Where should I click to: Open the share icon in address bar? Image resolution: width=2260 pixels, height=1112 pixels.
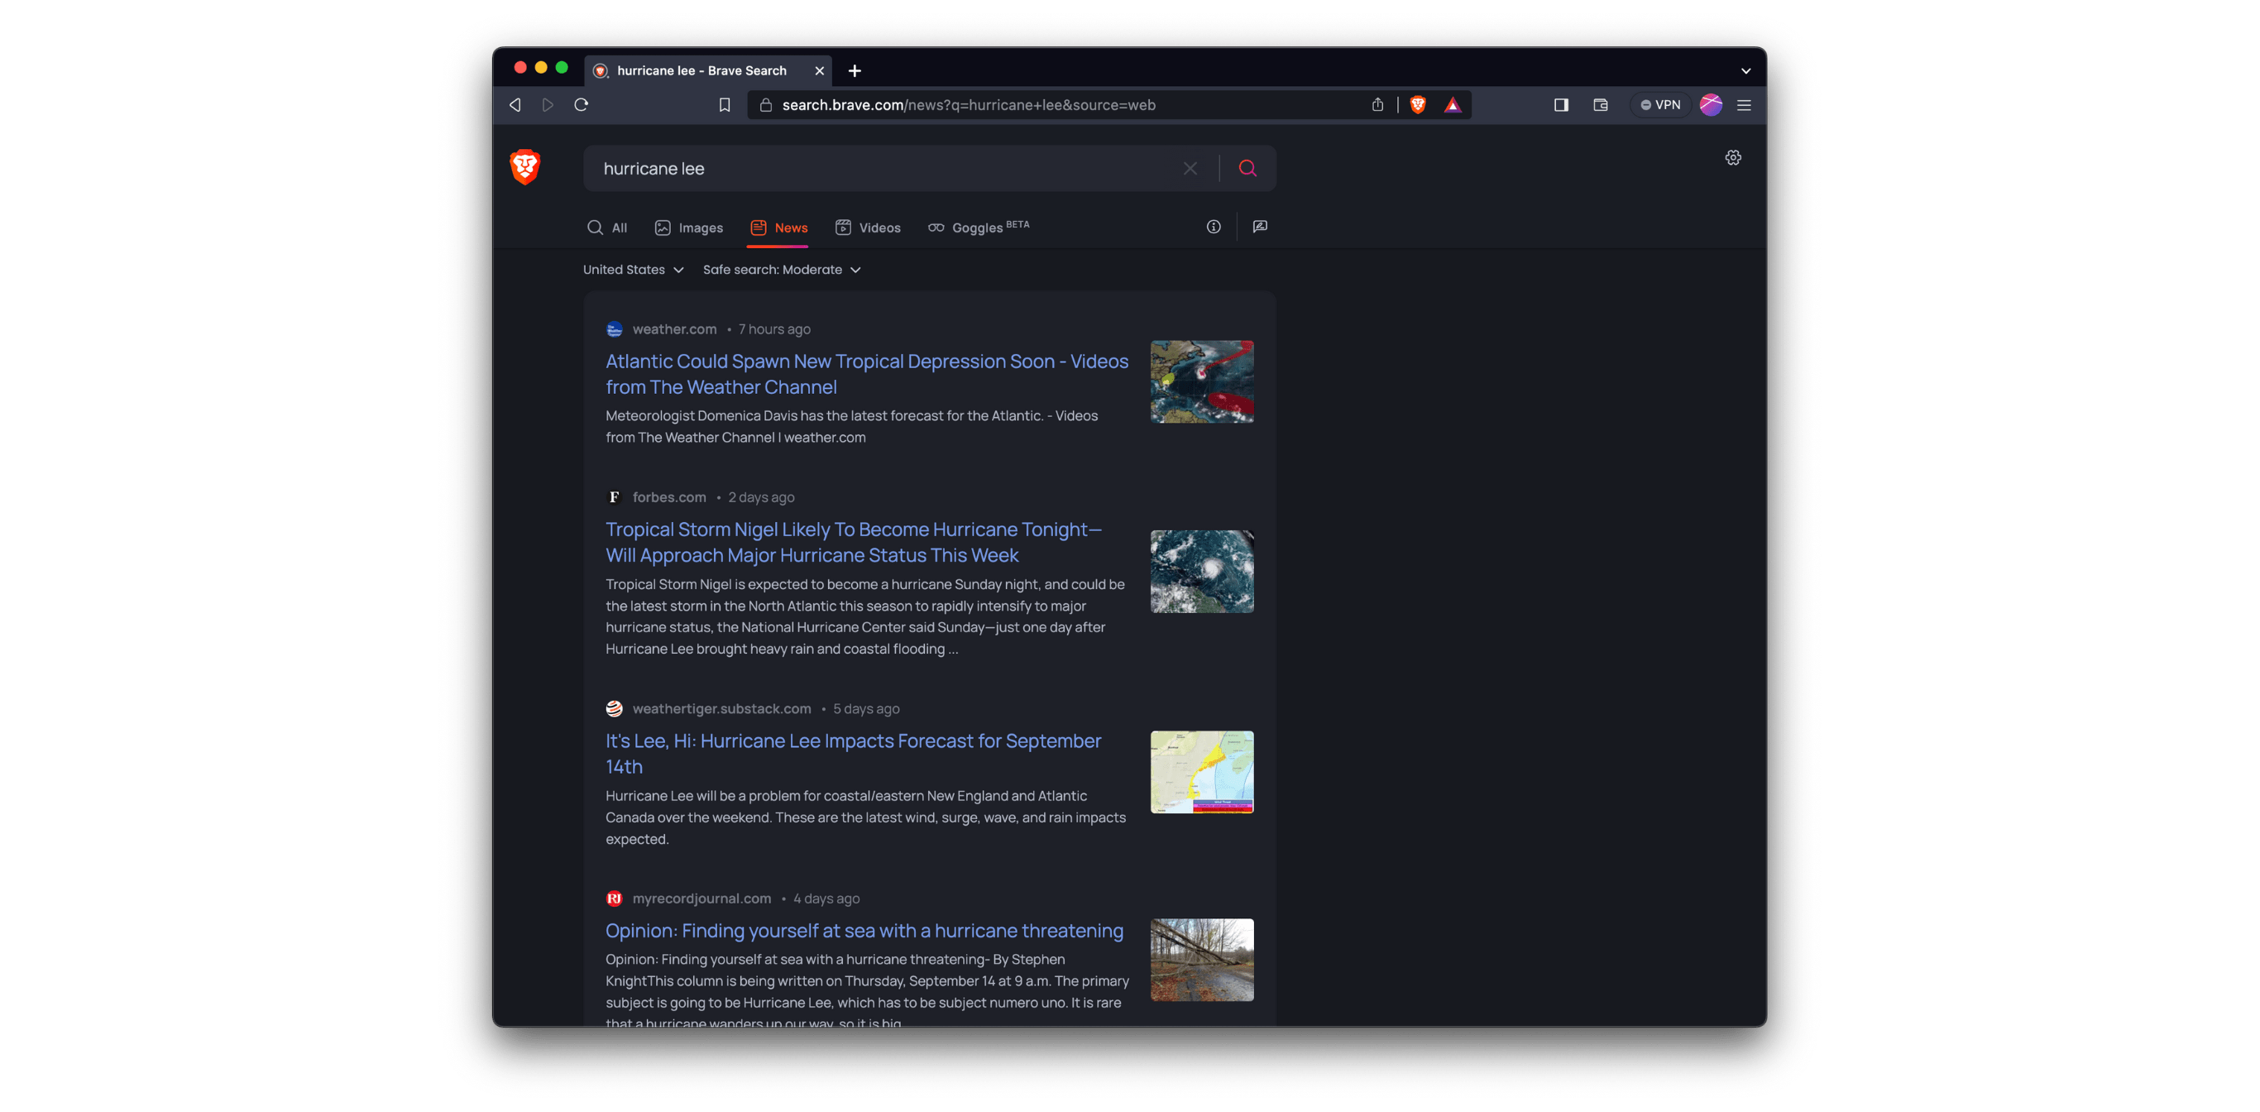[x=1377, y=105]
